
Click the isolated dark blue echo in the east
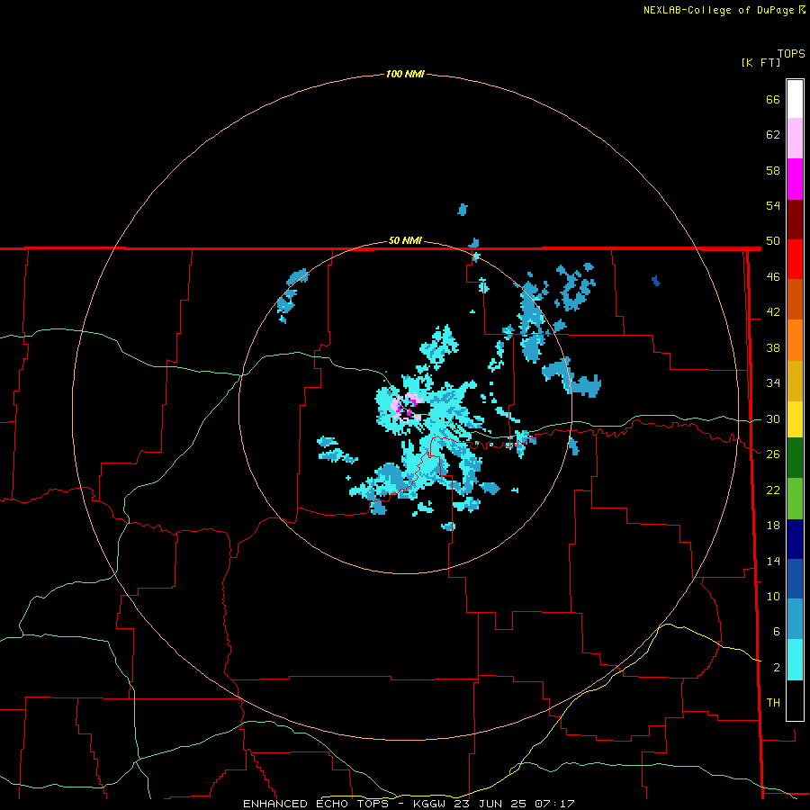(655, 281)
